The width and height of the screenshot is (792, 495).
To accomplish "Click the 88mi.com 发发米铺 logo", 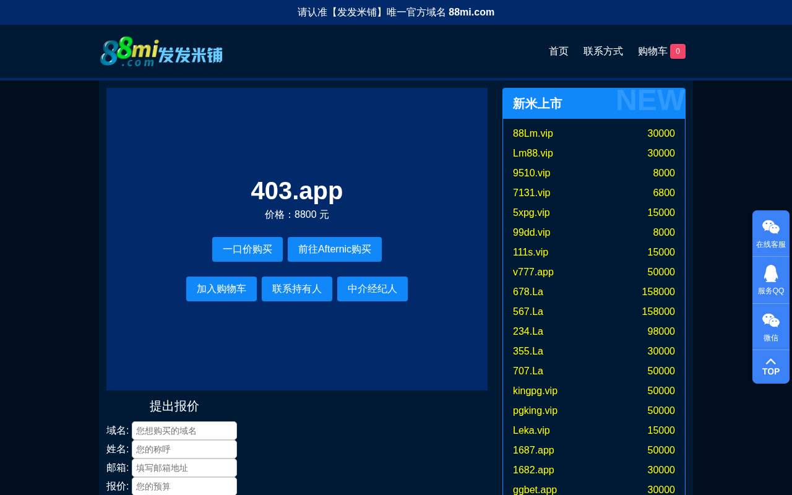I will click(x=161, y=51).
